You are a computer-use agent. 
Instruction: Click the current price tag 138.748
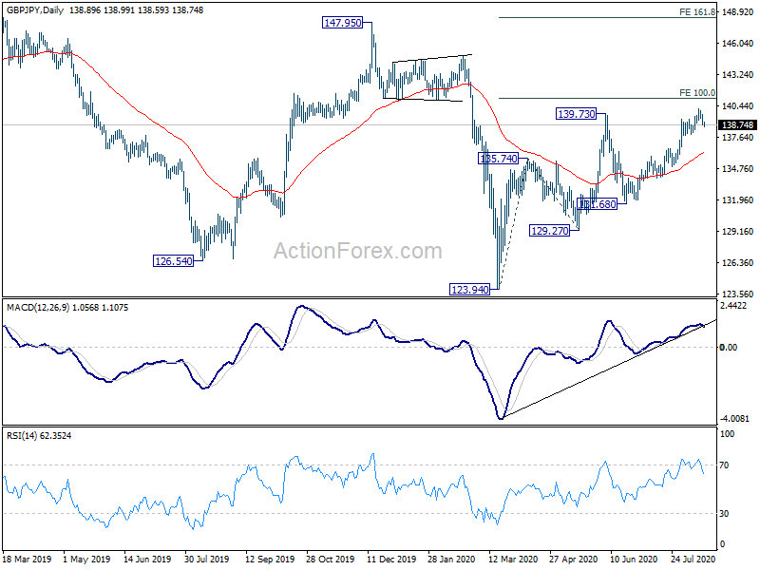737,125
